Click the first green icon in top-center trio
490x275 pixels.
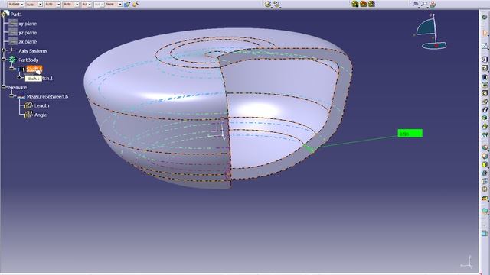click(x=355, y=4)
